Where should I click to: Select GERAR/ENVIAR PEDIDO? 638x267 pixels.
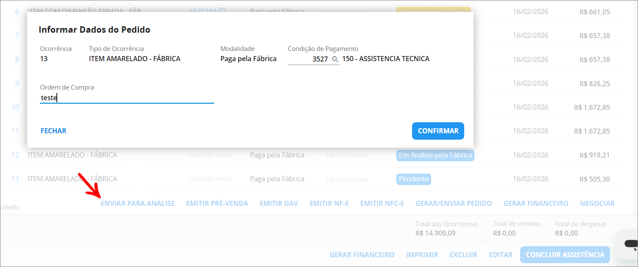pos(454,203)
